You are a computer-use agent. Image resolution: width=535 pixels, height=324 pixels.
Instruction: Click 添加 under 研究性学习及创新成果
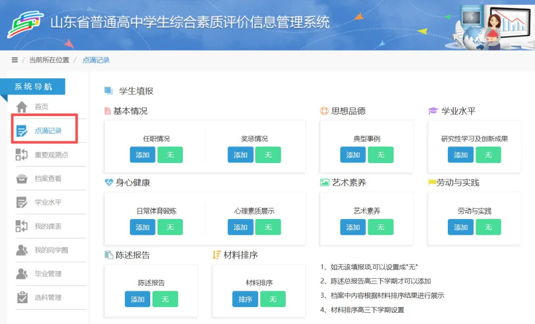click(461, 155)
